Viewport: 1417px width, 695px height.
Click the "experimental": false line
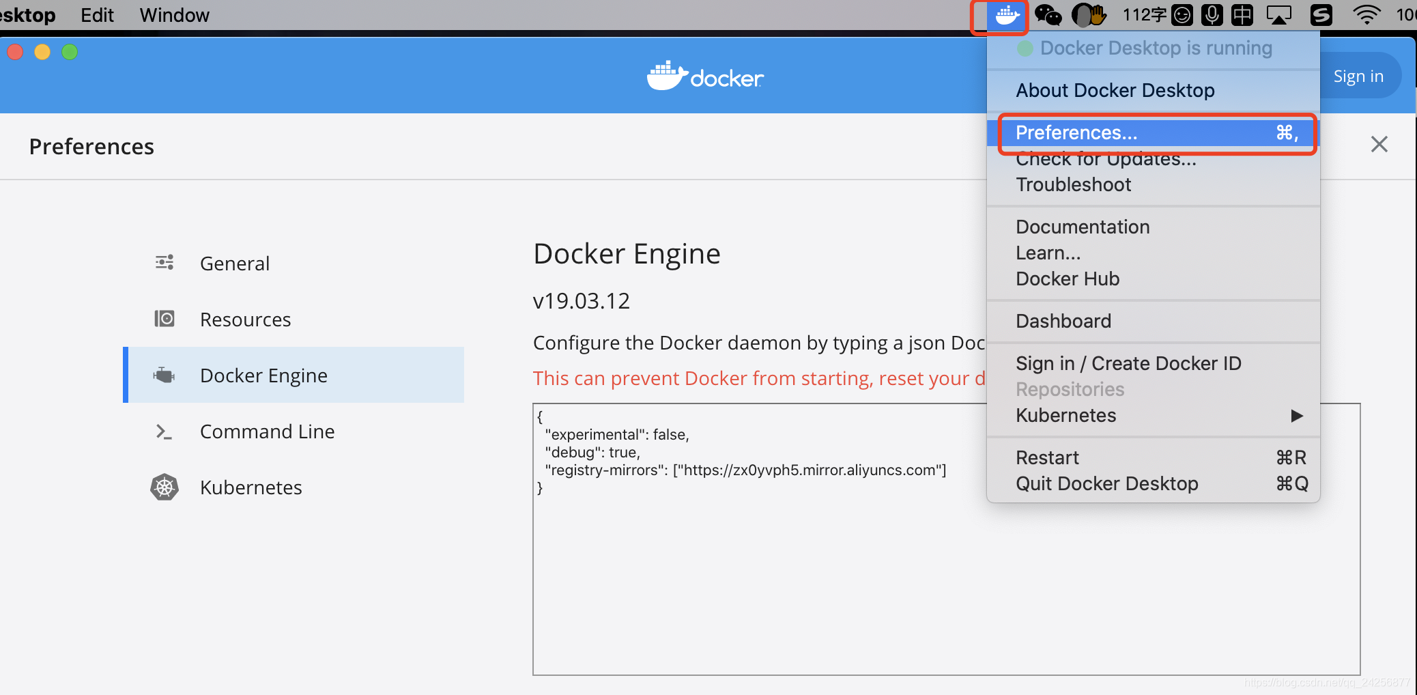(617, 434)
